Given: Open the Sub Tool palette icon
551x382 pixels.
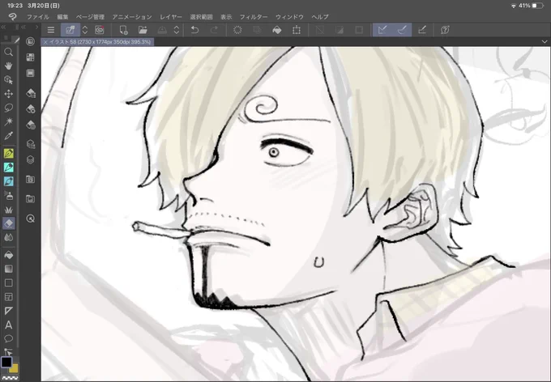Looking at the screenshot, I should tap(31, 93).
